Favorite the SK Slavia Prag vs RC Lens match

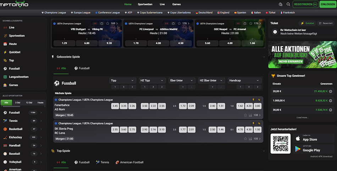[245, 139]
